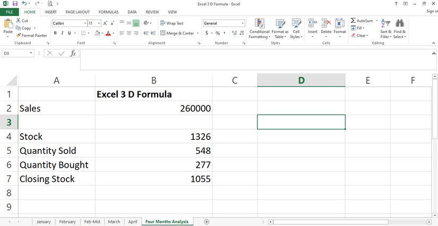Click the Merge & Center button
The image size is (438, 226).
click(x=177, y=33)
